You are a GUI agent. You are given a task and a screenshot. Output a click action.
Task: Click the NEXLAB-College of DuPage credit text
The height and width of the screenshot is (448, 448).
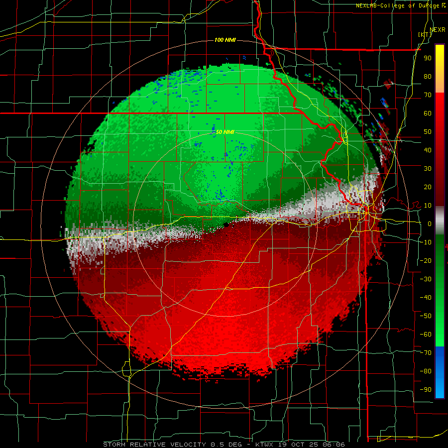coord(397,5)
